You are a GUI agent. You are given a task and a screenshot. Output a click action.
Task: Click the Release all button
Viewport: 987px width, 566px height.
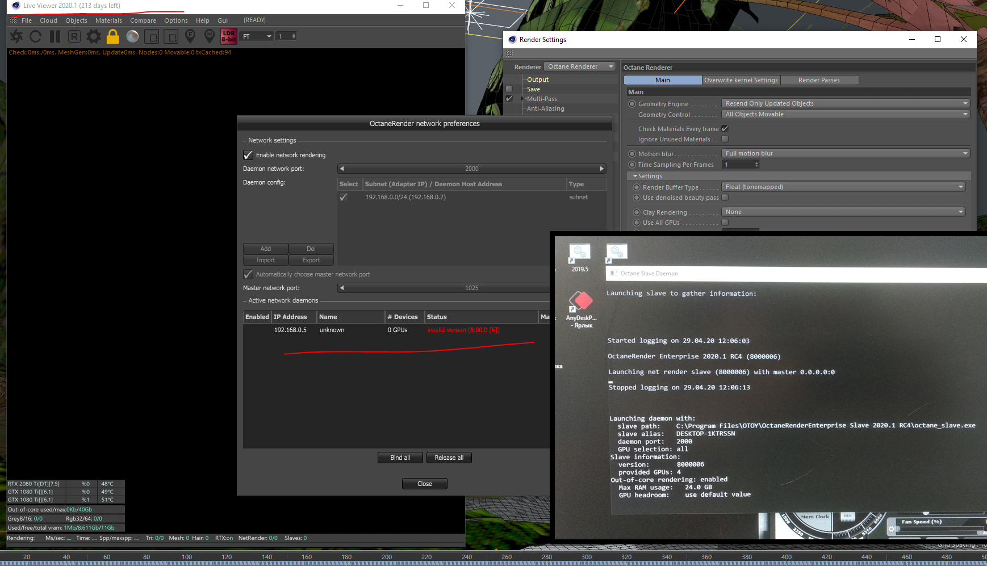(x=449, y=458)
